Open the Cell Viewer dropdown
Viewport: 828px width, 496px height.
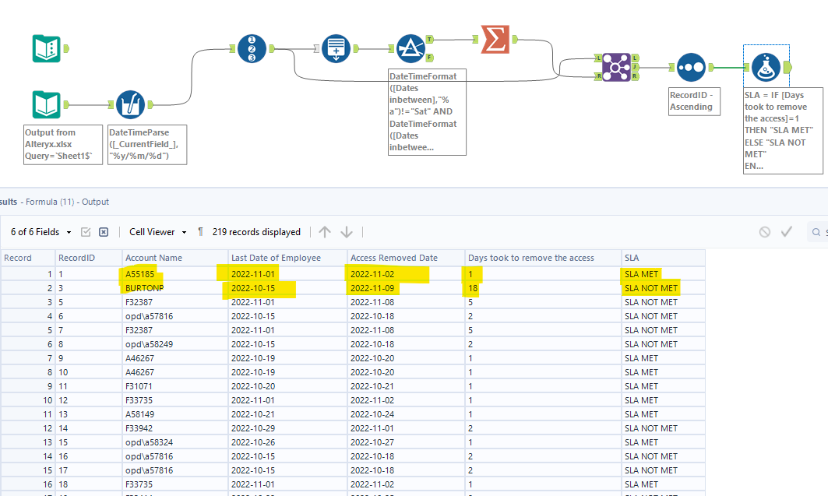click(157, 231)
